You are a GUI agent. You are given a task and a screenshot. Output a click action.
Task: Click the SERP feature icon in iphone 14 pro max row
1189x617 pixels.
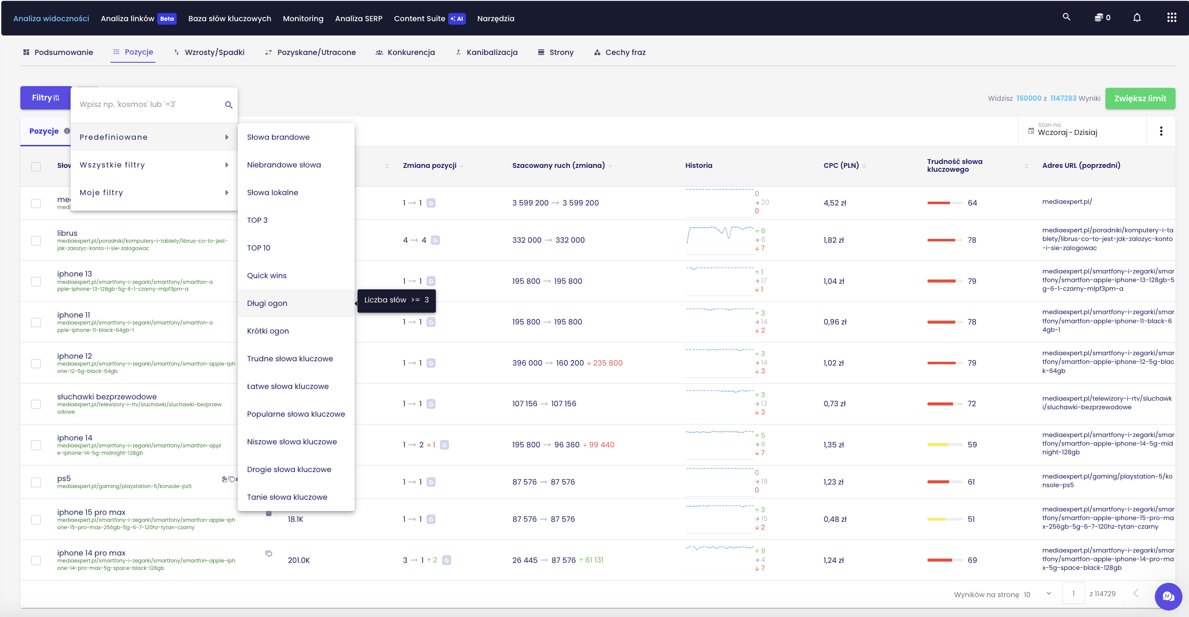tap(268, 553)
